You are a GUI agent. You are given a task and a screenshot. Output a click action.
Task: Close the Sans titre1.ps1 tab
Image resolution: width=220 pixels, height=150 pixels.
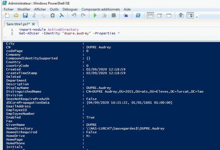pos(33,24)
